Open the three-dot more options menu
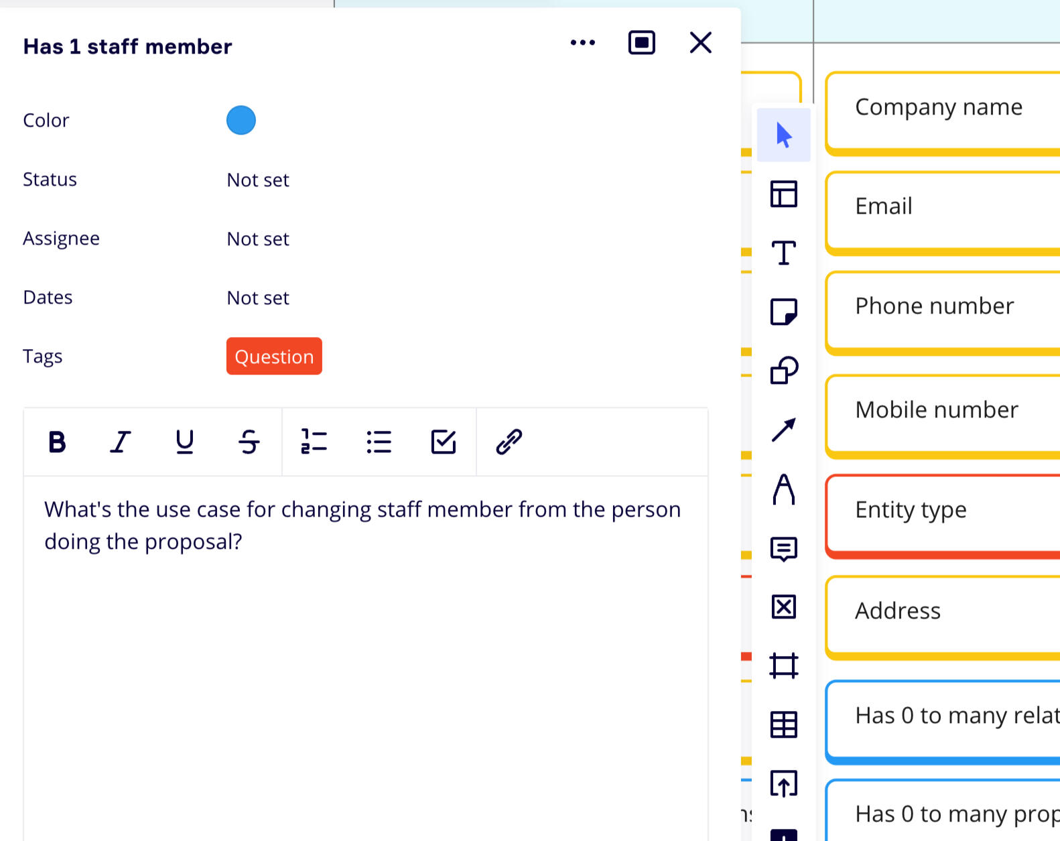This screenshot has width=1060, height=841. (582, 43)
